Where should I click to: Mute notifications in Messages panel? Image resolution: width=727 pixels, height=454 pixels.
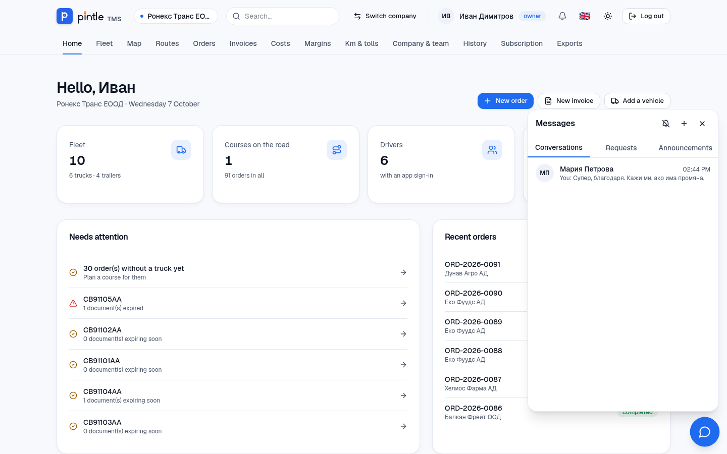[666, 124]
